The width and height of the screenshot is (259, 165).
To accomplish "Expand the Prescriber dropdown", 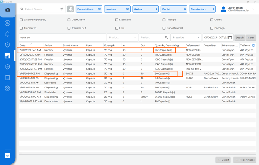I will pos(186,38).
